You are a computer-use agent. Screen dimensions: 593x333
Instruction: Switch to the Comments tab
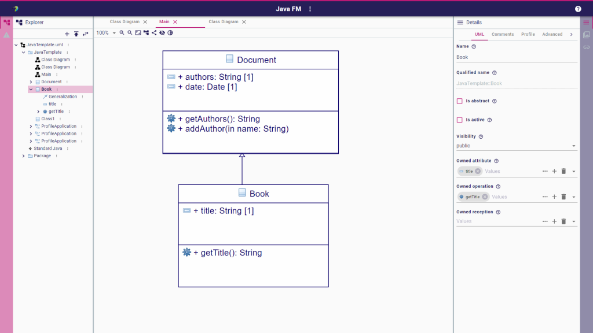click(x=503, y=34)
